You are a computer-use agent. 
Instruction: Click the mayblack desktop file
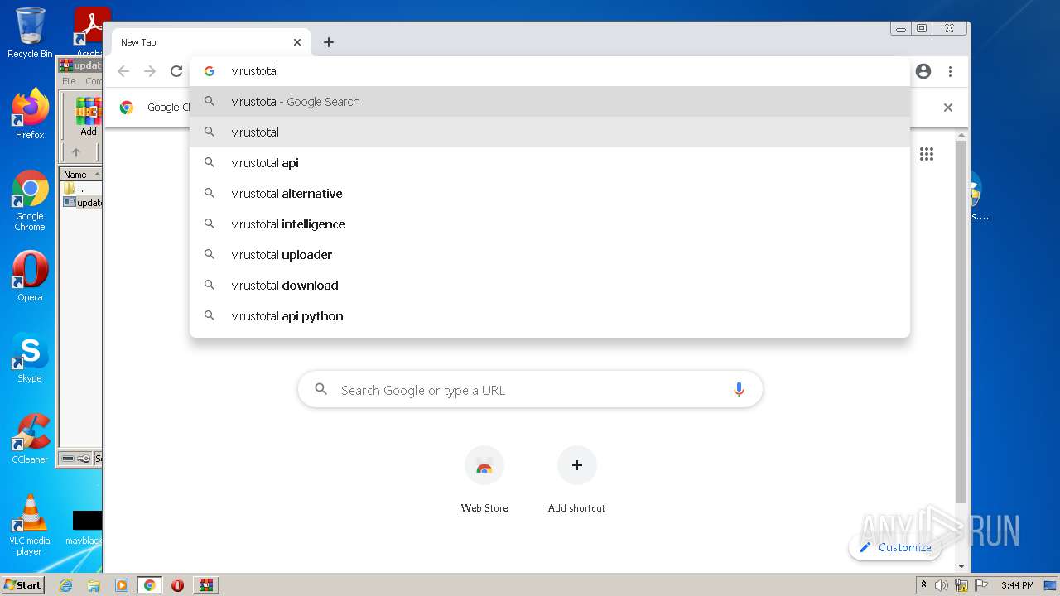click(x=84, y=526)
